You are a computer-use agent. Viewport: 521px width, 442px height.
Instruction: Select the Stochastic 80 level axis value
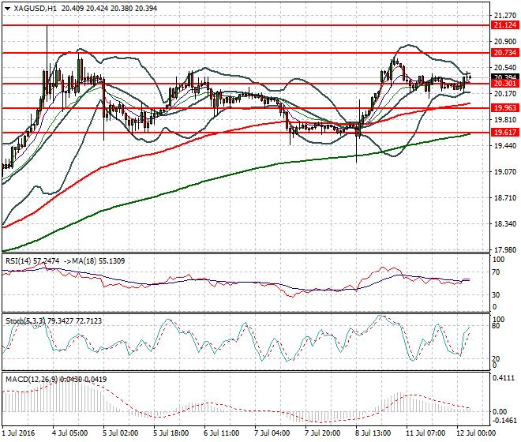[x=496, y=326]
